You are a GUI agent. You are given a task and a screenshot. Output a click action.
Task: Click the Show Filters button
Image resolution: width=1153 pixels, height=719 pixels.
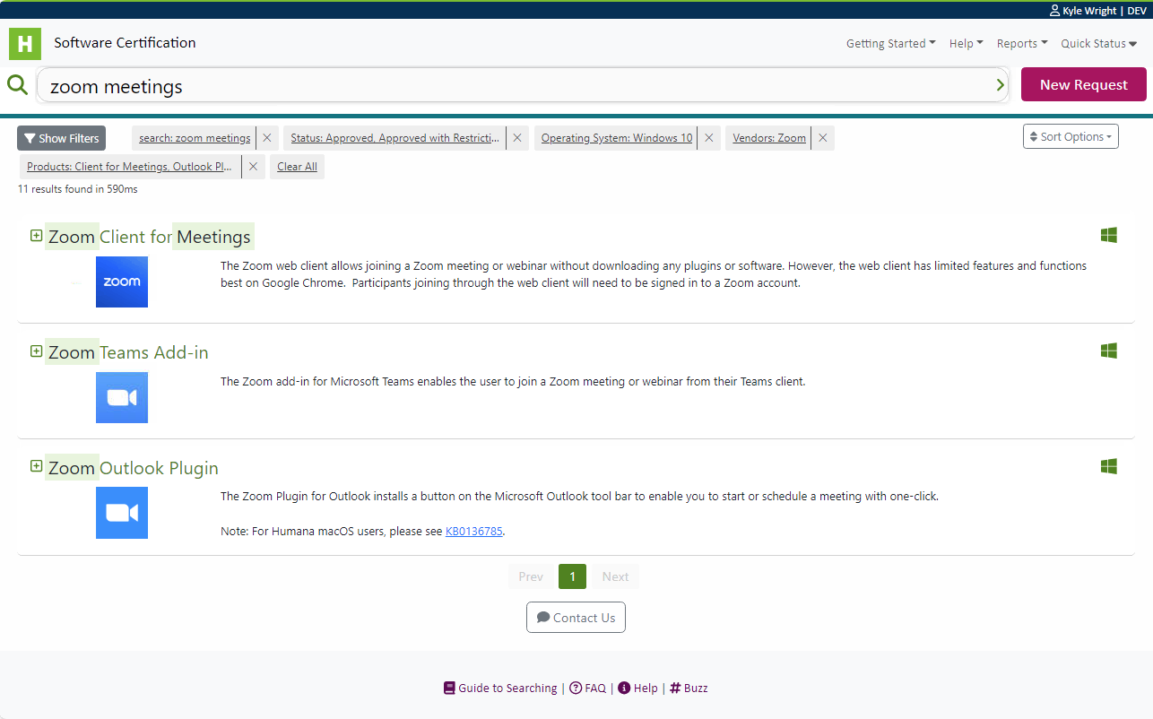62,138
